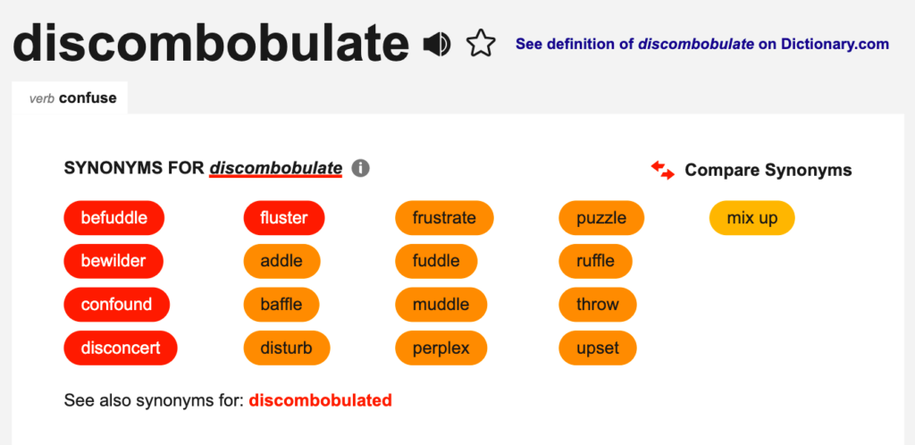Play the discombobulate pronunciation audio

click(437, 44)
